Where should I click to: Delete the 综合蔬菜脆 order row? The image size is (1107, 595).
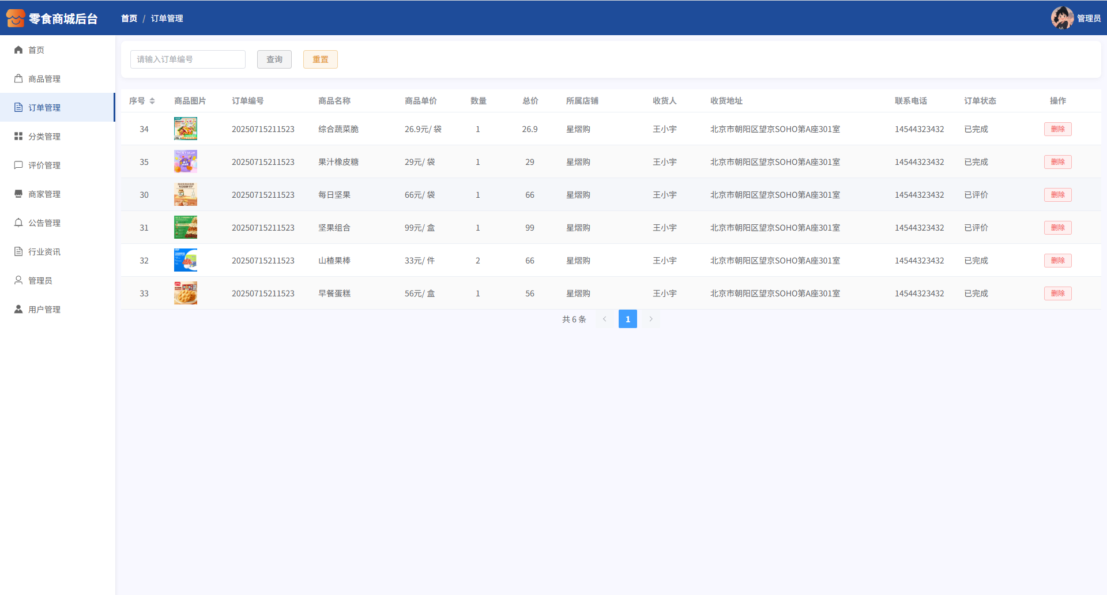click(1057, 129)
